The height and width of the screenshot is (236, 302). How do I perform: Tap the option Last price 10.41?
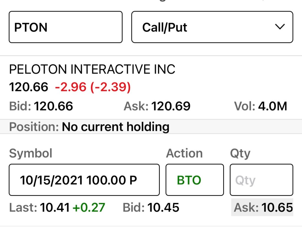click(x=55, y=208)
